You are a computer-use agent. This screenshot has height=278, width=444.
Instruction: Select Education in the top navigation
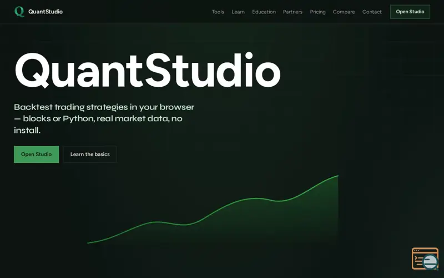point(264,12)
